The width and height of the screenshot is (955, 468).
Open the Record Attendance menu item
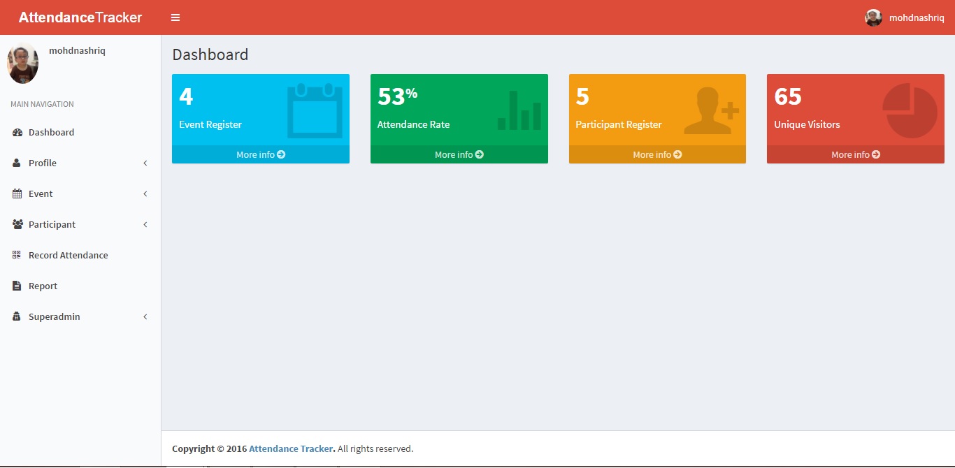[x=68, y=255]
